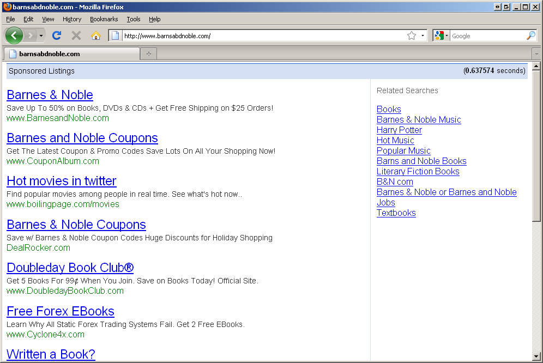Click the www.BarnesandNoble.com green URL
This screenshot has width=543, height=363.
[x=57, y=118]
